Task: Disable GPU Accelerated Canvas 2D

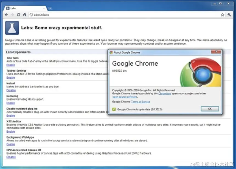Action: (11, 157)
